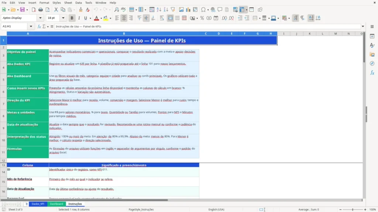This screenshot has height=212, width=378.
Task: Click the zoom in plus button
Action: (365, 209)
